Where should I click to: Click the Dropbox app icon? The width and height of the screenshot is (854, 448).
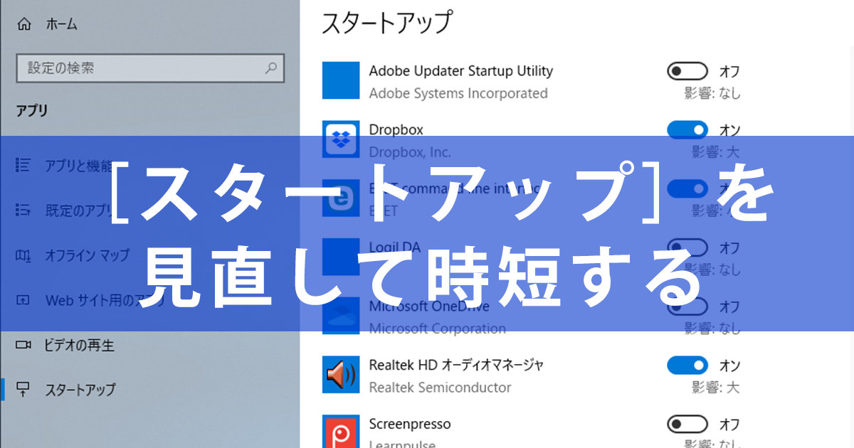(341, 139)
